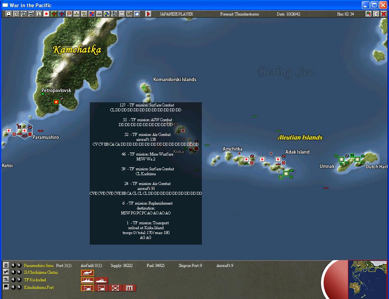Click the save game disk icon in toolbar
Screen dimensions: 389x299
(9, 14)
